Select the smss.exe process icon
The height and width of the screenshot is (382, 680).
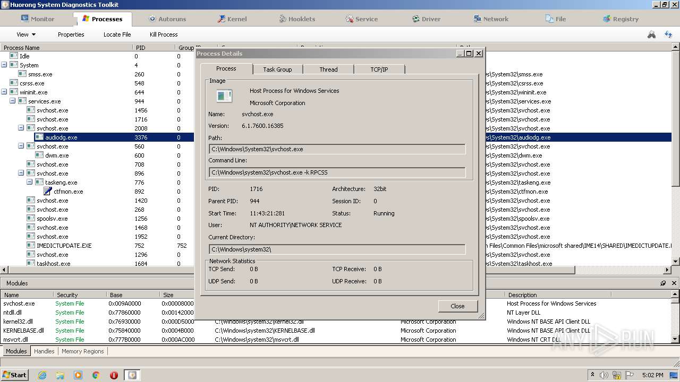[x=22, y=74]
